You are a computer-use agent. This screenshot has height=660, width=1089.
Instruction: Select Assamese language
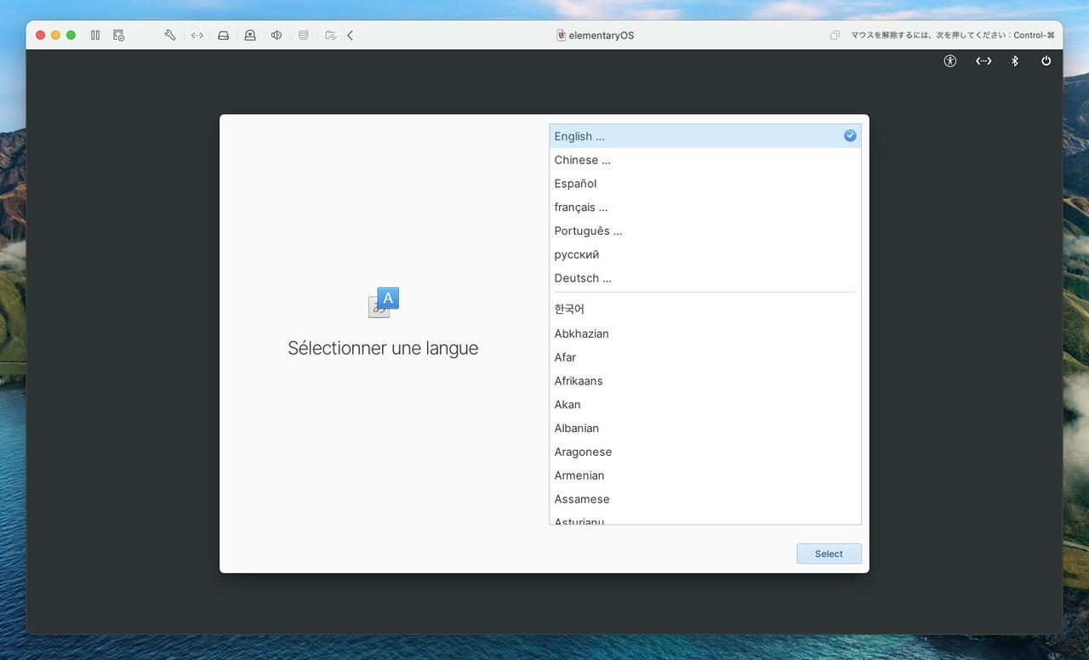coord(705,499)
